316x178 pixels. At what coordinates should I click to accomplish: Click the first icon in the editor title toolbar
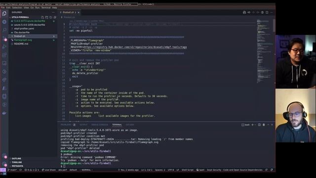coord(244,12)
